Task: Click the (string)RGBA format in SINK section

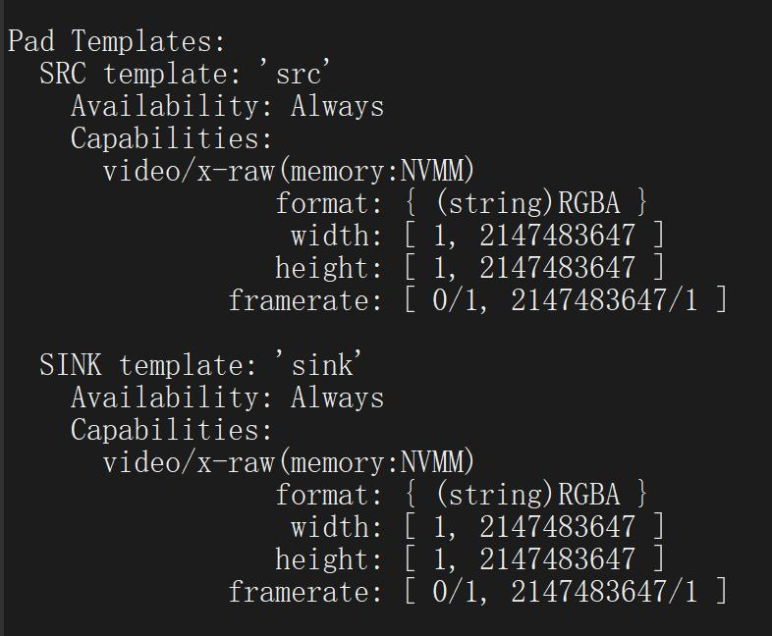Action: [x=527, y=496]
